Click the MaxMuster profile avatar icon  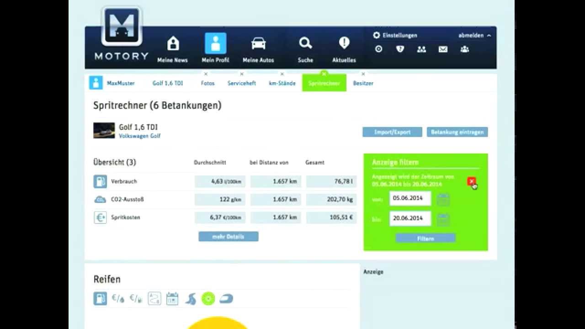(x=96, y=83)
